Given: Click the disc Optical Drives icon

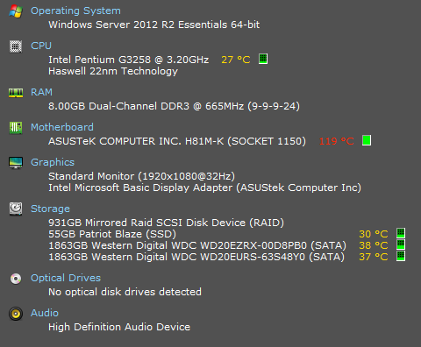Looking at the screenshot, I should (x=16, y=279).
